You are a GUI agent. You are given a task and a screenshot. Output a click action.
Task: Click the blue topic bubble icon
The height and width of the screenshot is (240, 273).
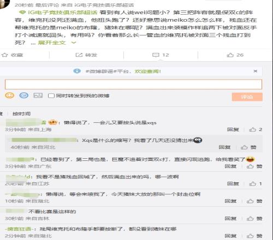[x=24, y=95]
